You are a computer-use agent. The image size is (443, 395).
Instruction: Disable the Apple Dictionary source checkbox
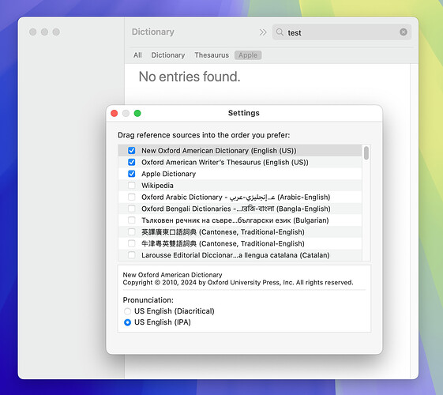pyautogui.click(x=132, y=174)
